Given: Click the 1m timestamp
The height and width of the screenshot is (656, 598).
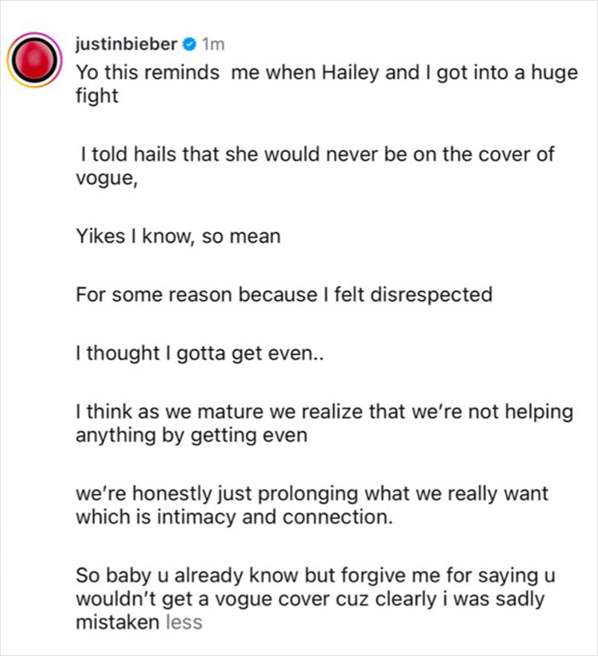Looking at the screenshot, I should coord(213,44).
